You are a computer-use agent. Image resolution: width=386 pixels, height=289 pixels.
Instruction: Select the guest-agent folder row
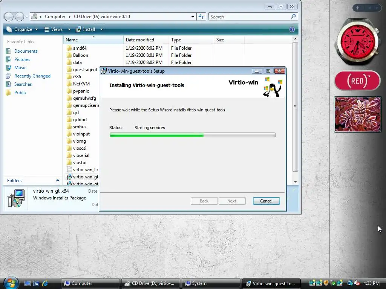pyautogui.click(x=82, y=70)
